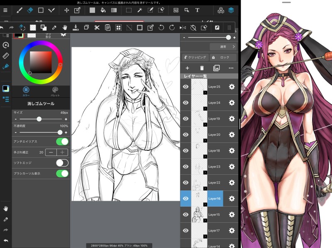Viewport: 332px width, 248px height.
Task: Switch to the パレット tab
Action: (55, 91)
